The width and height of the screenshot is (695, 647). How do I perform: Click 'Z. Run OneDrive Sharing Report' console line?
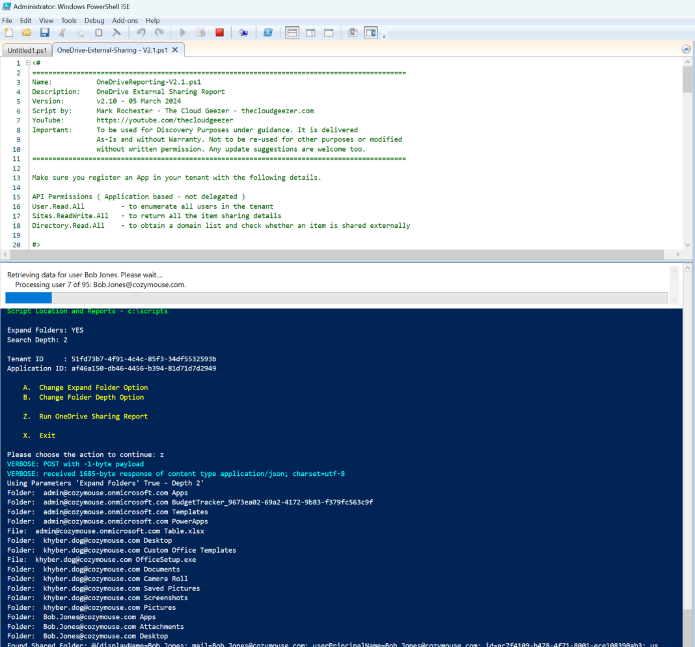point(85,417)
